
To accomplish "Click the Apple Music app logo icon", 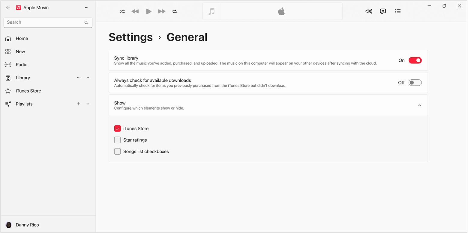I will [19, 8].
